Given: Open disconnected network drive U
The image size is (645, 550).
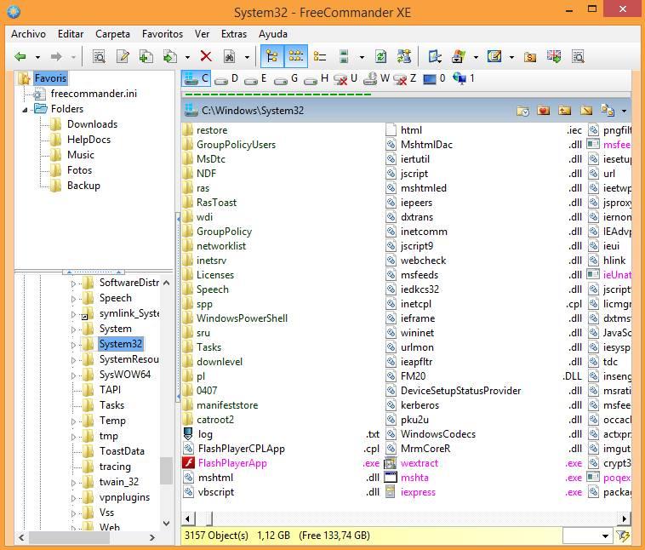Looking at the screenshot, I should [345, 78].
